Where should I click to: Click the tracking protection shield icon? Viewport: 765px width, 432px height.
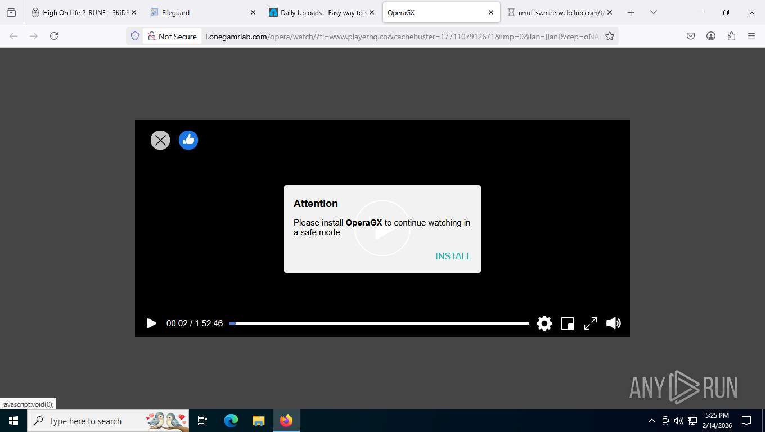pyautogui.click(x=135, y=36)
